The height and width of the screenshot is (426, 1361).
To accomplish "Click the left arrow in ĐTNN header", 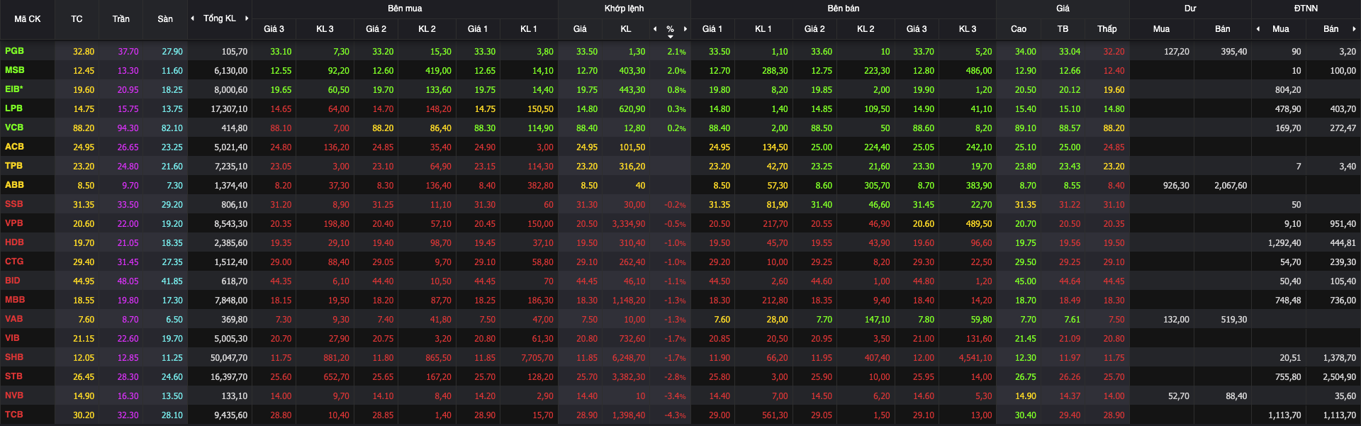I will 1258,29.
